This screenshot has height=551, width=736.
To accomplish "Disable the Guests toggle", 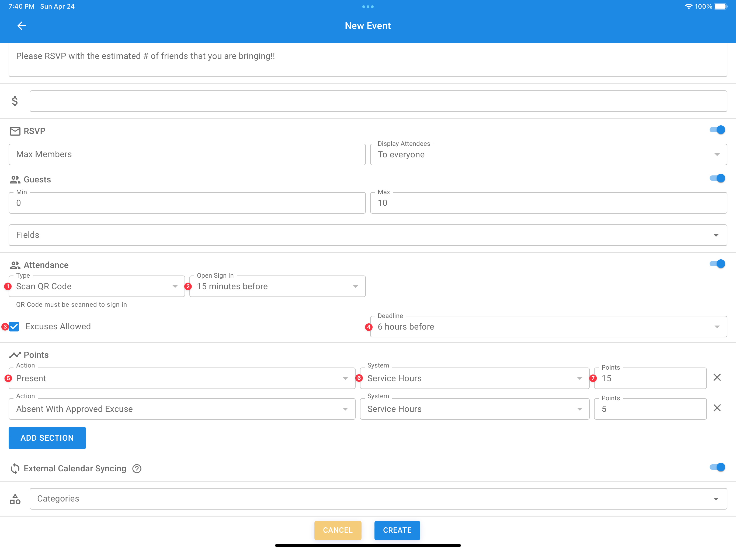I will pos(717,178).
